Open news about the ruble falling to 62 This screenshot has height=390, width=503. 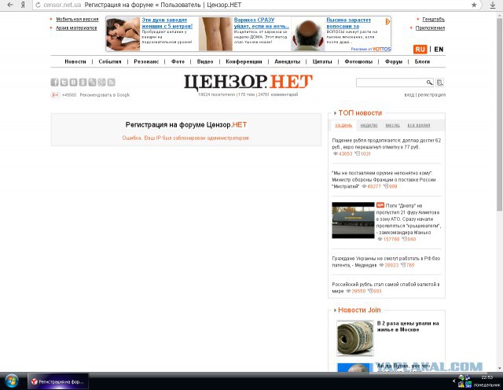pyautogui.click(x=386, y=144)
